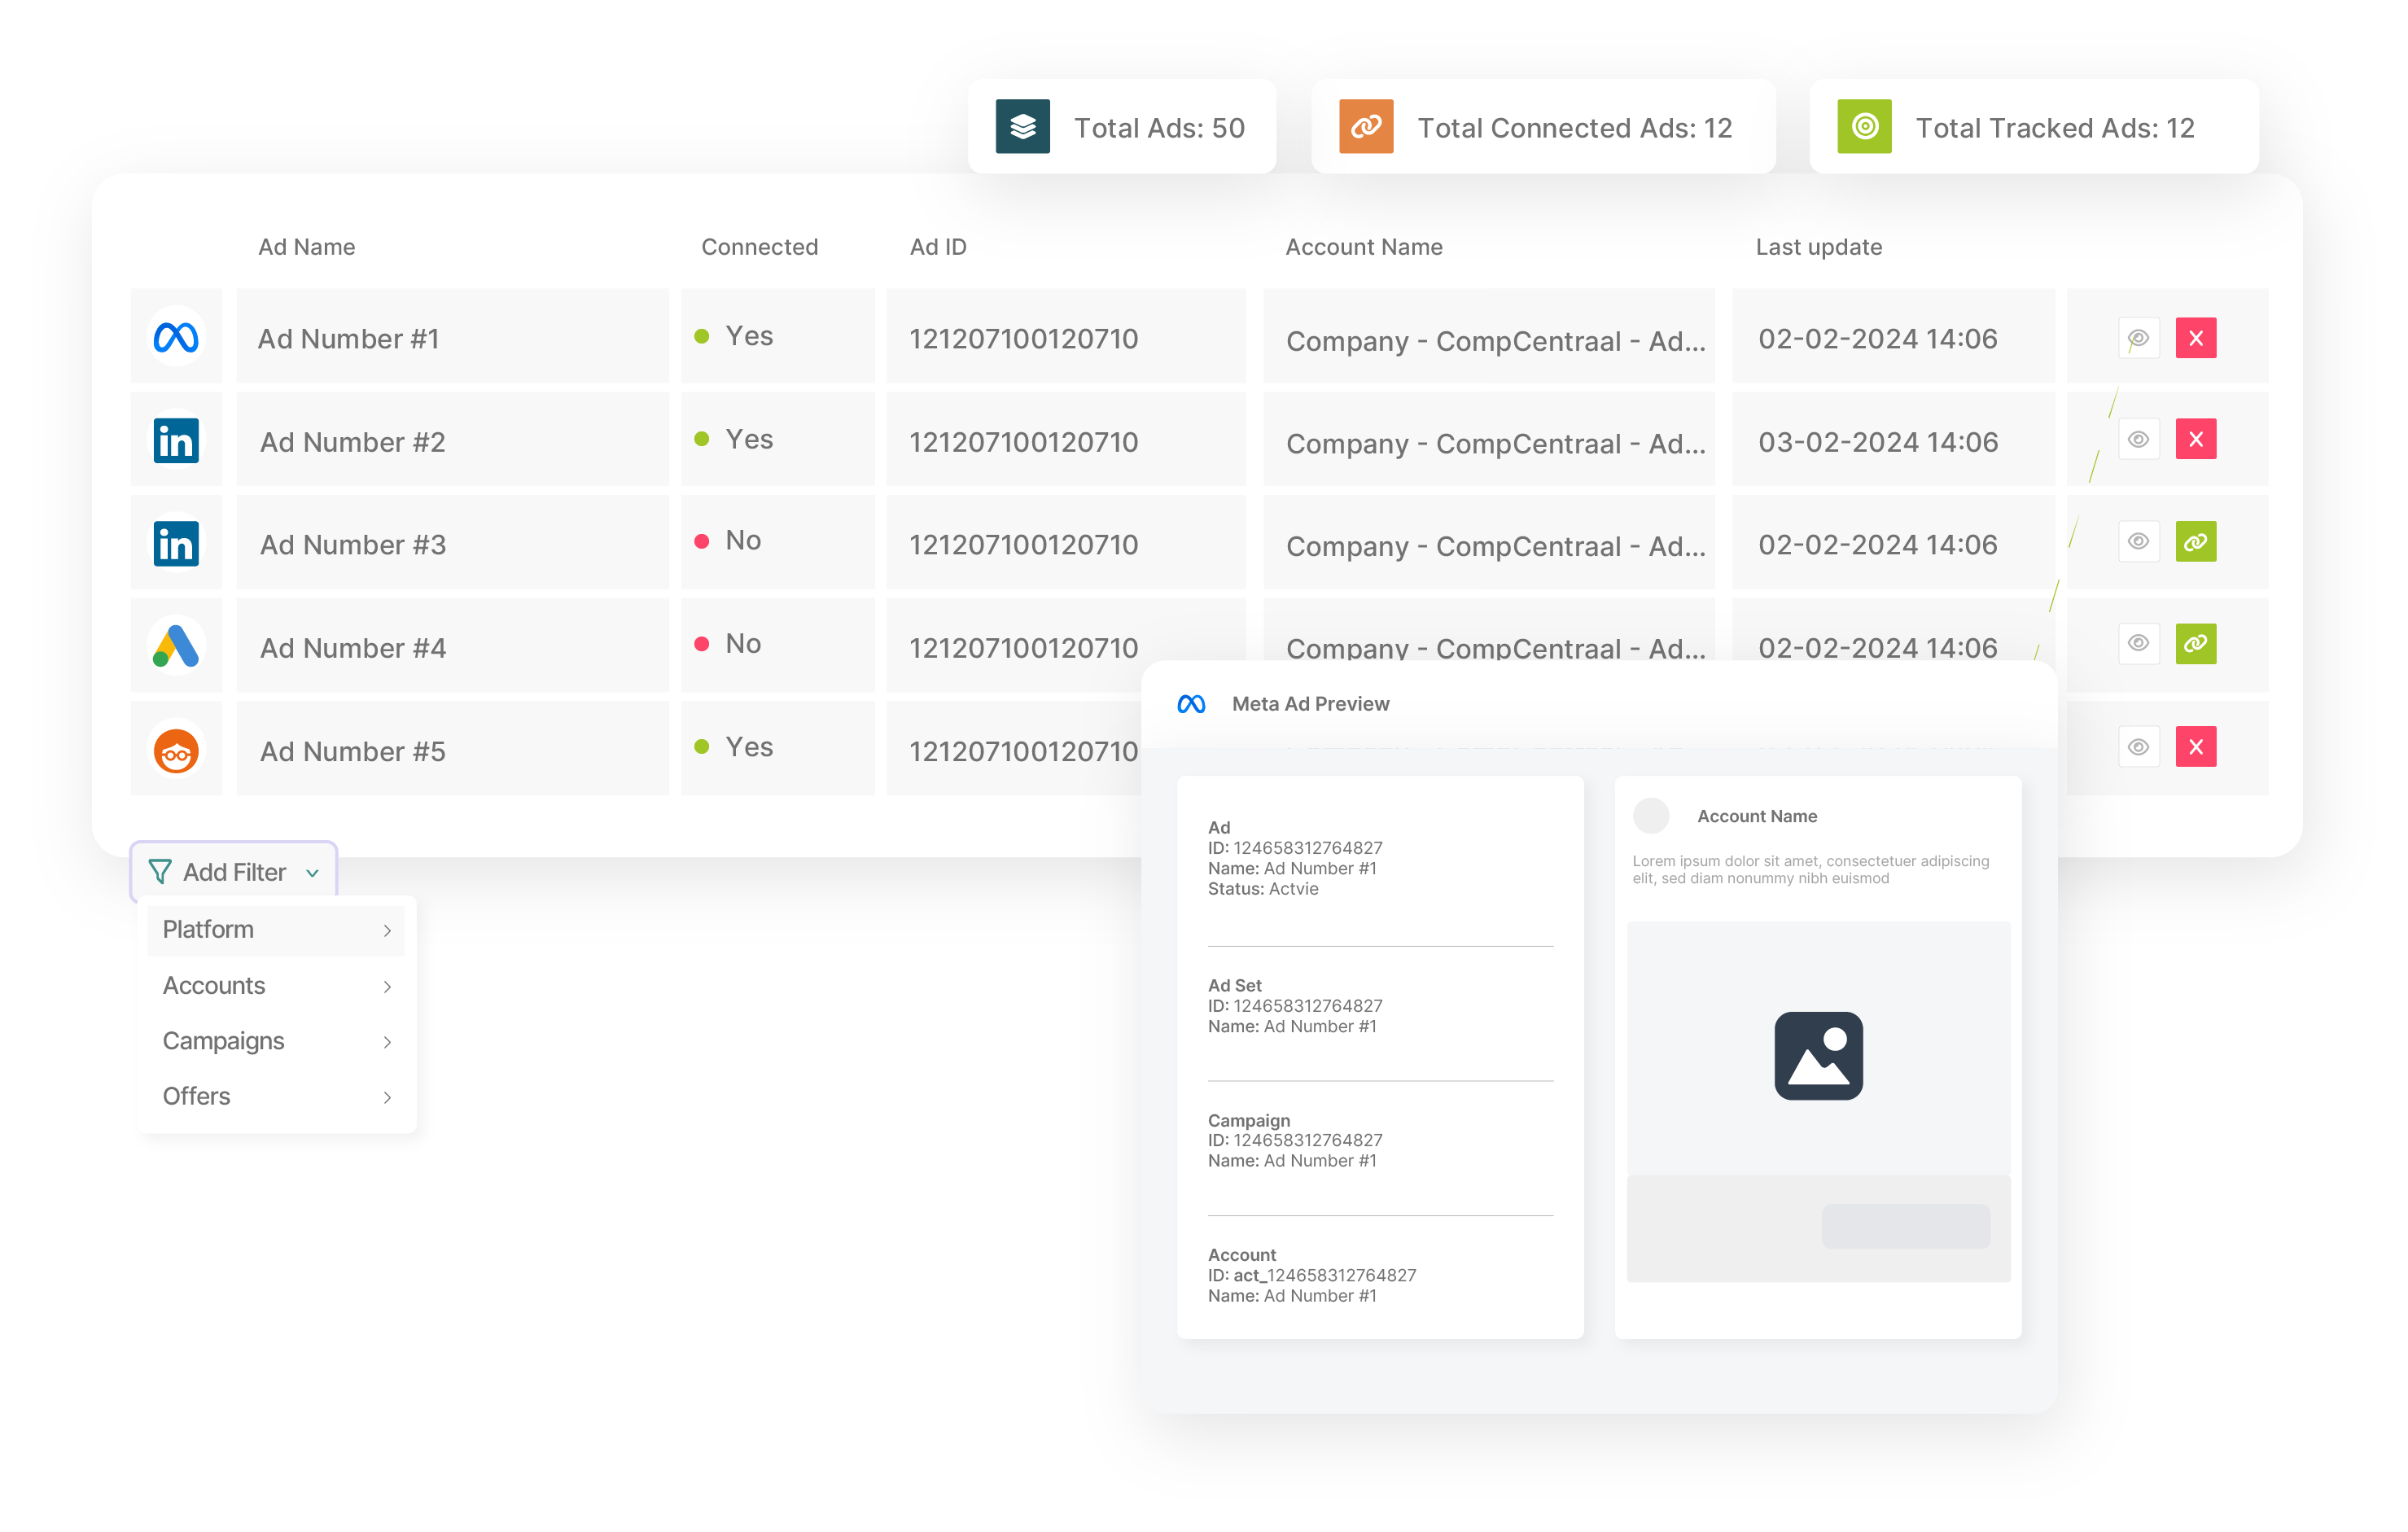2408x1532 pixels.
Task: Select Accounts in the filter menu
Action: pos(214,986)
